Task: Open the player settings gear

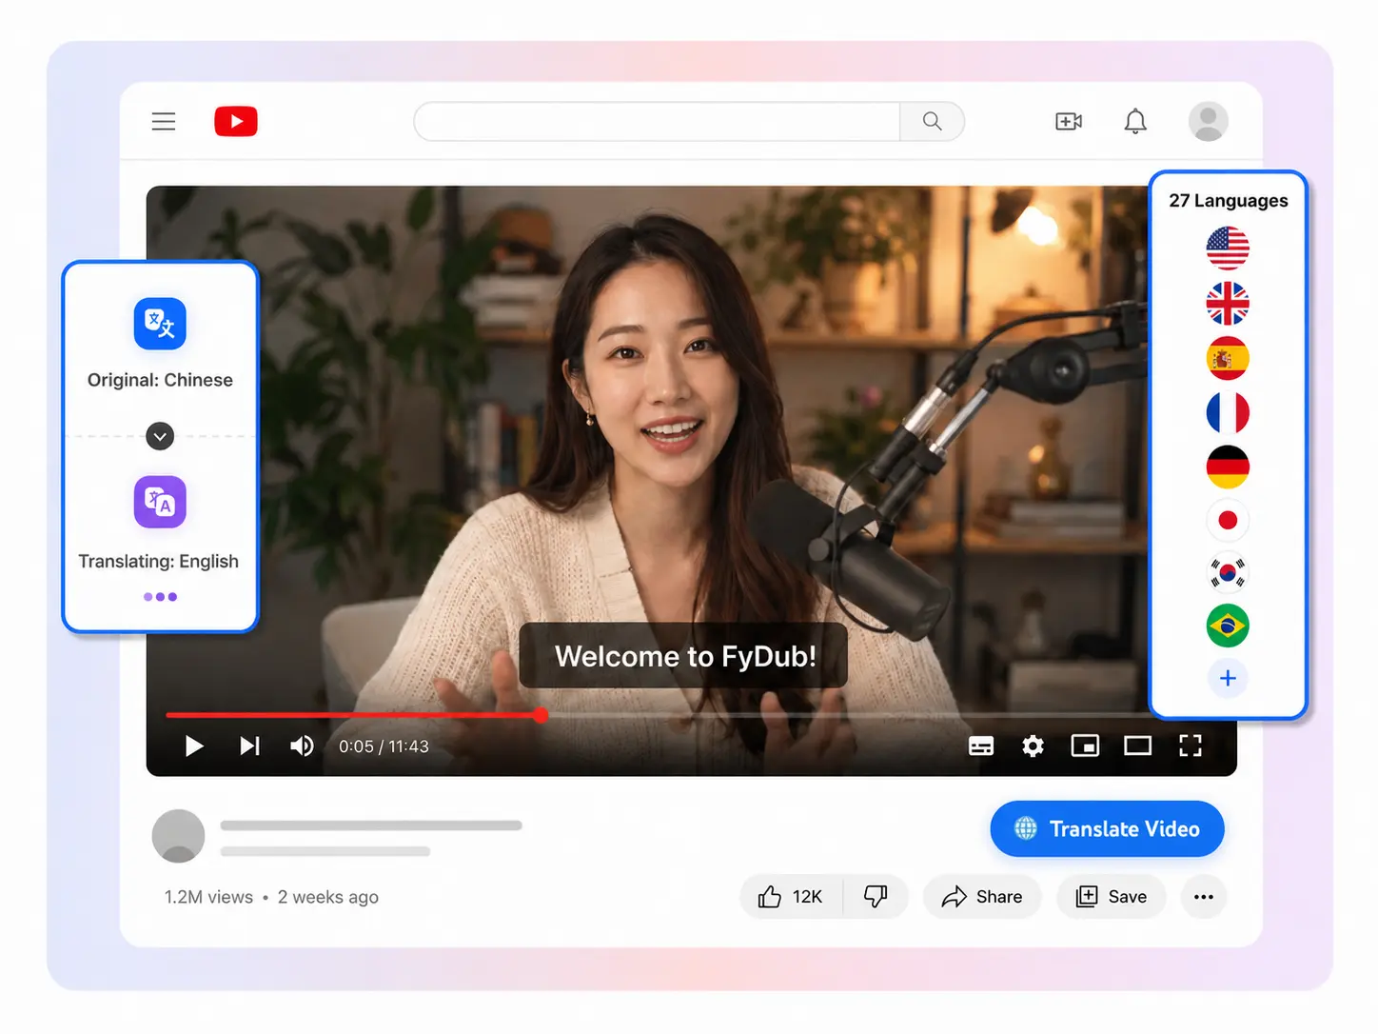Action: coord(1033,746)
